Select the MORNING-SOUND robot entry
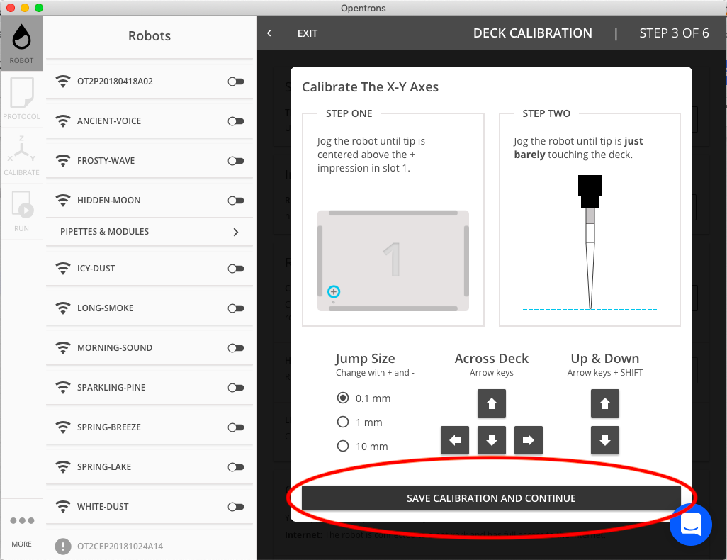 point(150,347)
